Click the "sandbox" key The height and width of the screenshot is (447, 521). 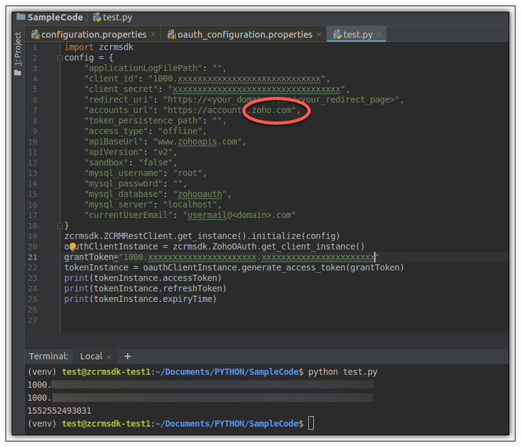click(106, 163)
